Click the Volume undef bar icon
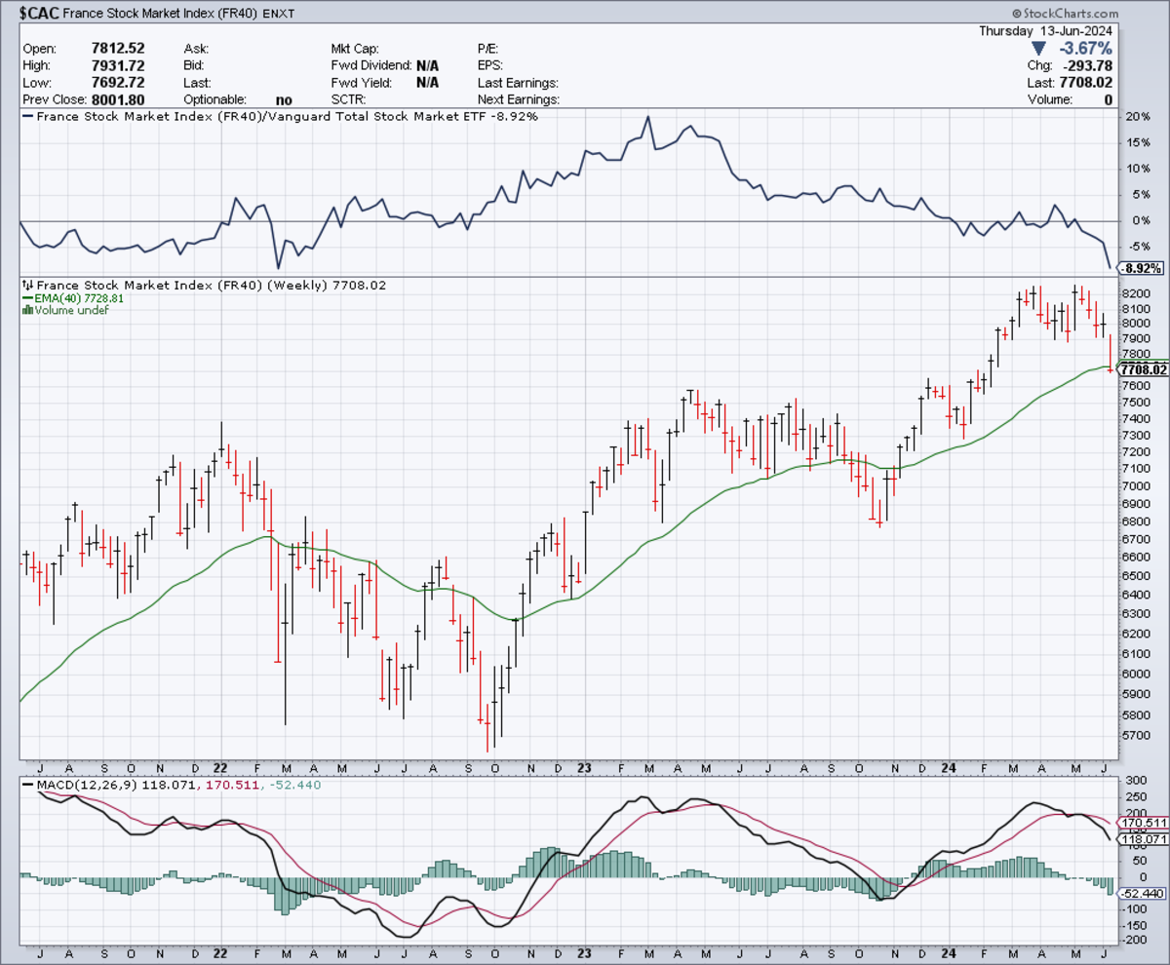The height and width of the screenshot is (965, 1170). pyautogui.click(x=26, y=310)
